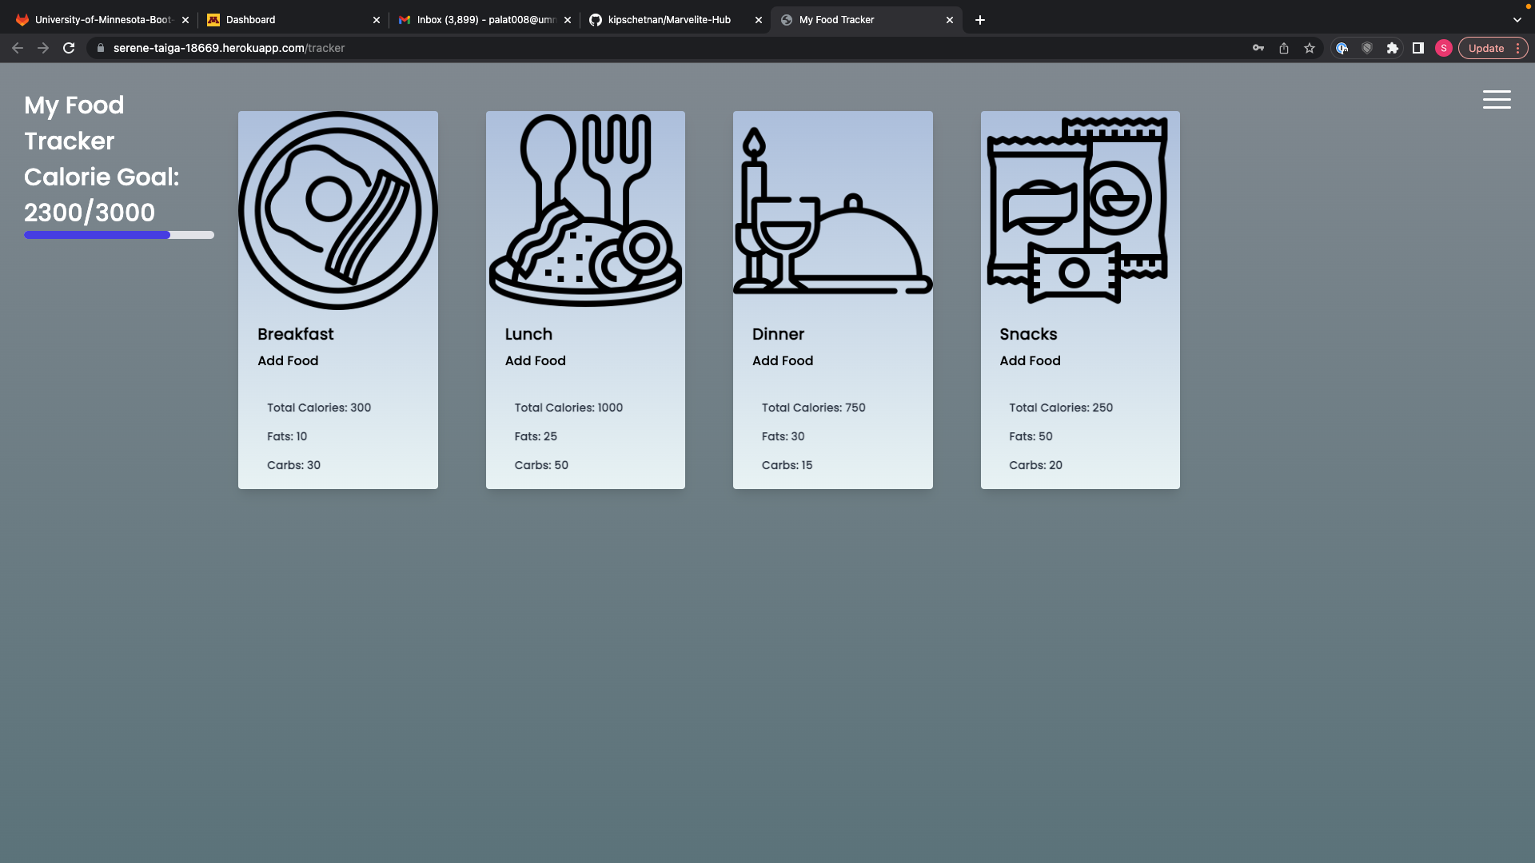Viewport: 1535px width, 863px height.
Task: Click the Carbs: 30 text
Action: click(293, 465)
